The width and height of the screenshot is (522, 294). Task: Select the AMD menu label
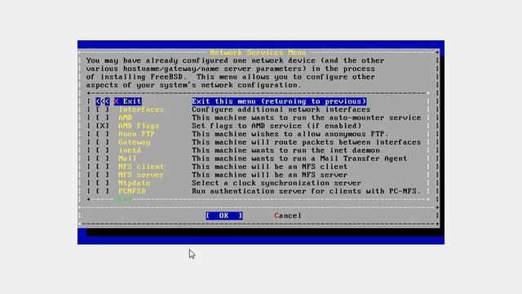pyautogui.click(x=125, y=118)
